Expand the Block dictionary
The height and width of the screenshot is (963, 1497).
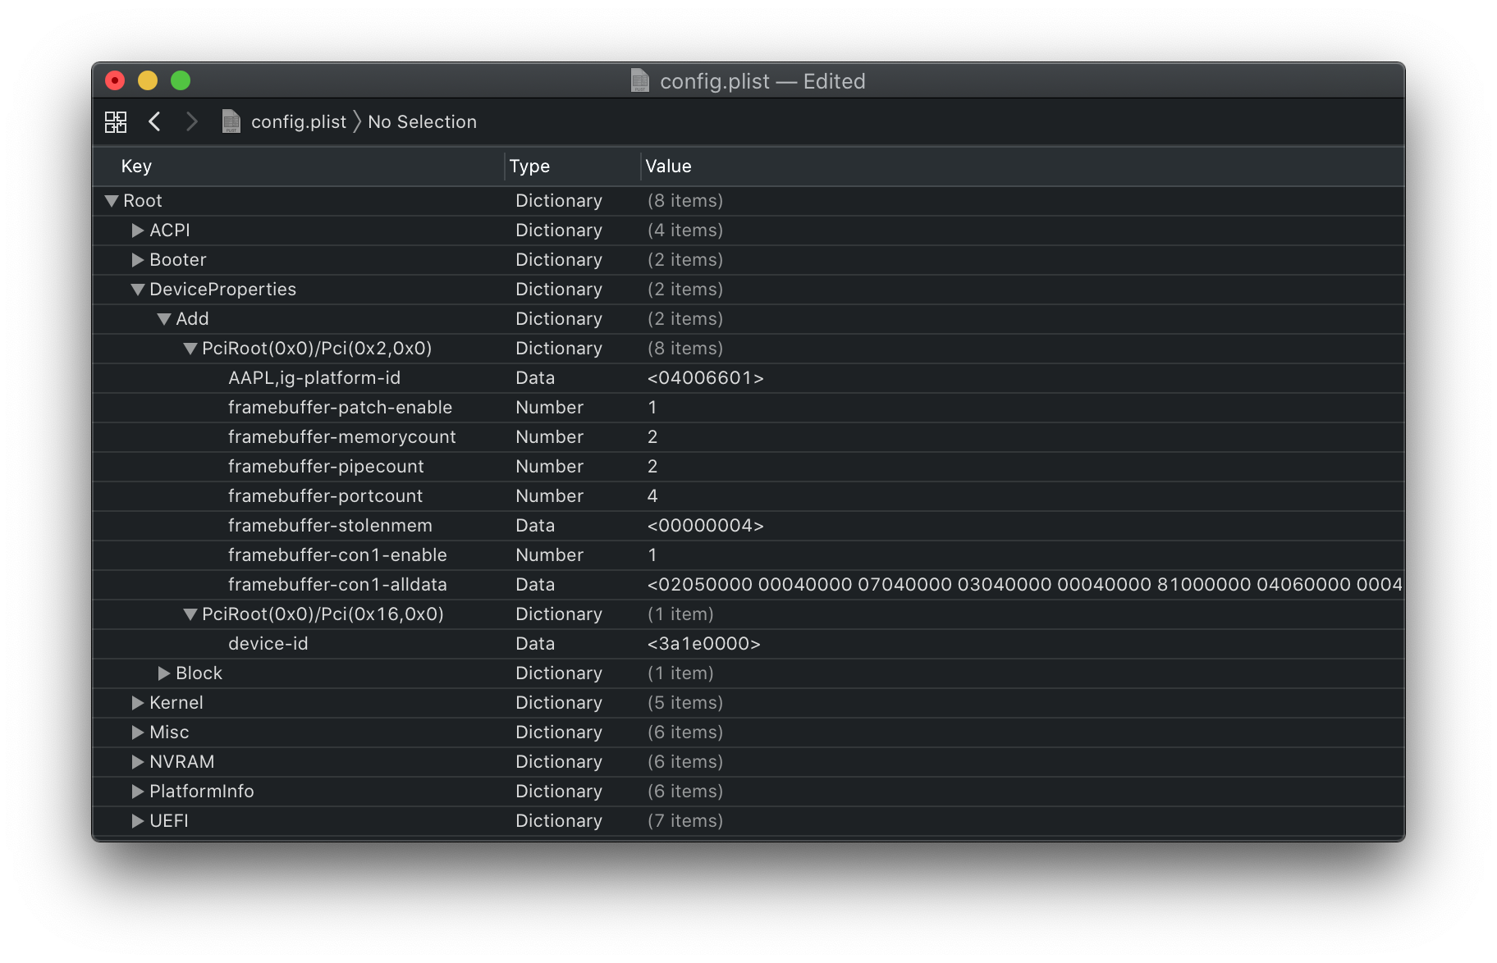click(x=163, y=673)
